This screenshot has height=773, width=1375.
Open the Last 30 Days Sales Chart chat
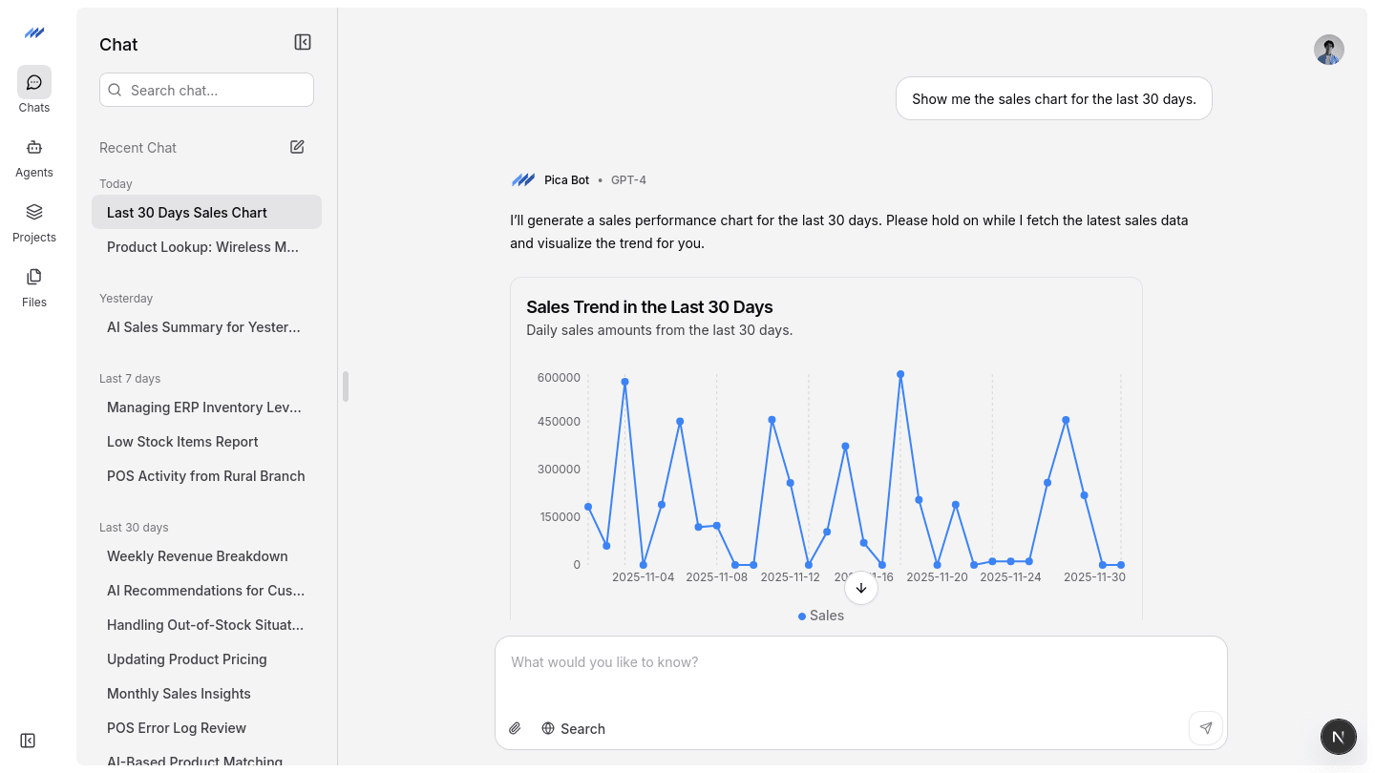click(206, 212)
